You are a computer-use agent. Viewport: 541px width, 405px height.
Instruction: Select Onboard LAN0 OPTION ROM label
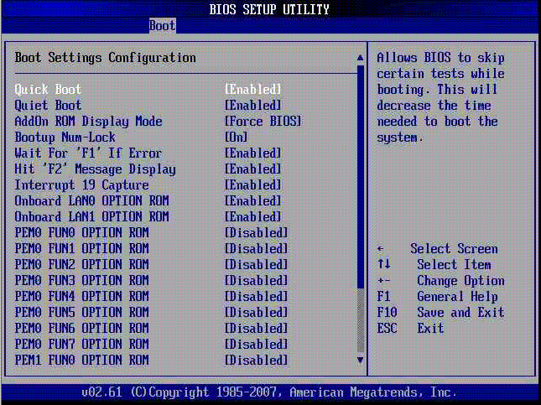click(91, 200)
